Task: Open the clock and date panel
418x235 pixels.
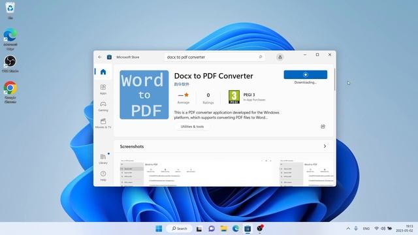Action: coord(404,228)
